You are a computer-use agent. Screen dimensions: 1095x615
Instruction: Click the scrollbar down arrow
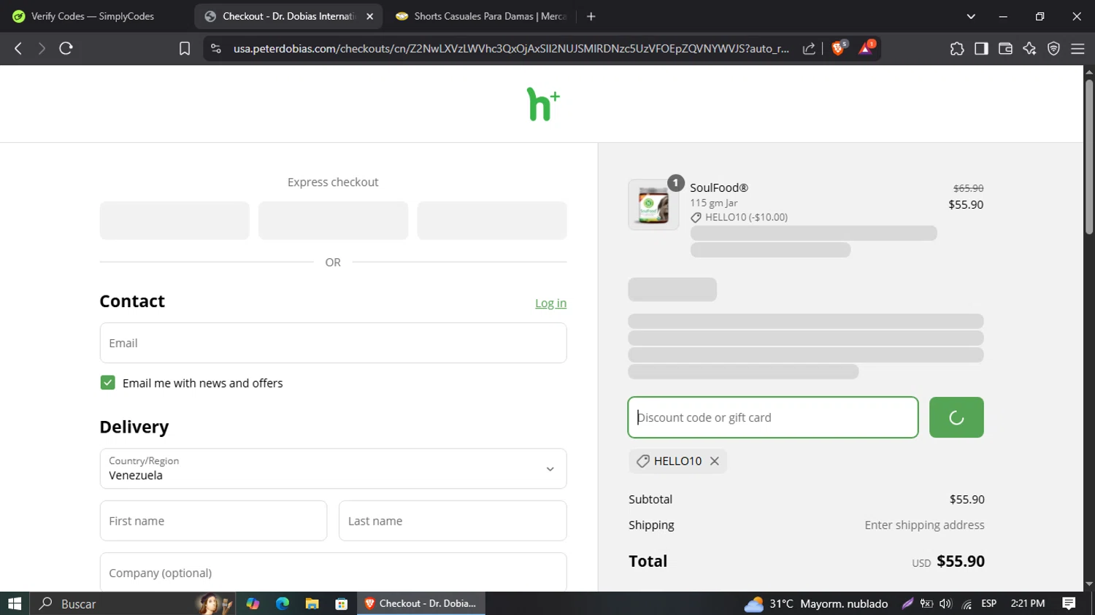coord(1089,584)
